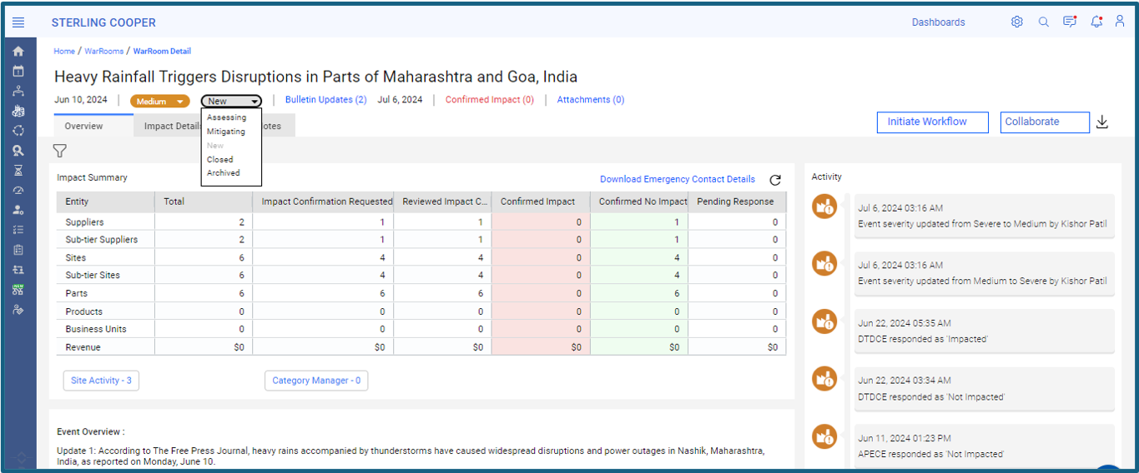
Task: Click Confirmed No Impact column header
Action: pyautogui.click(x=639, y=202)
